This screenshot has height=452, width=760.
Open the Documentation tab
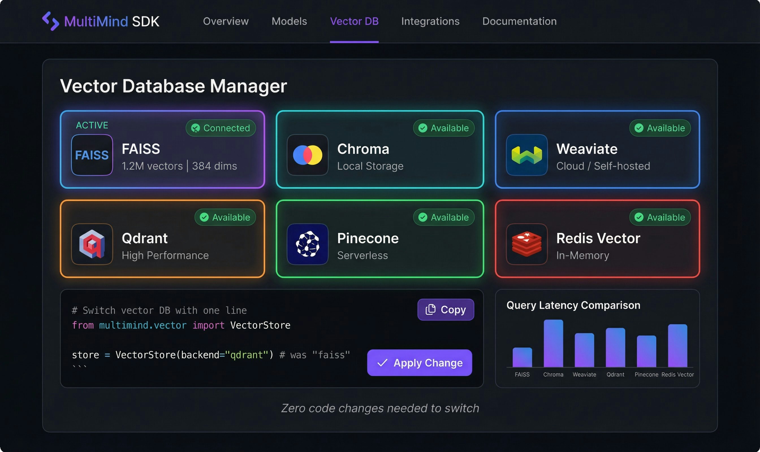pos(519,21)
